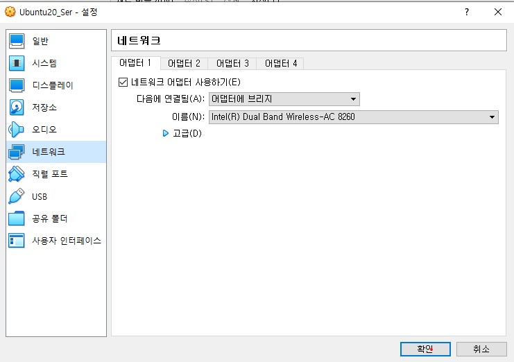Select the 사용자 인터페이스 window icon

[x=17, y=241]
